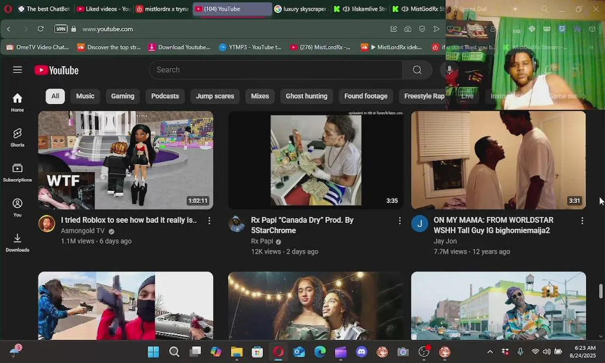The width and height of the screenshot is (605, 363).
Task: Select the Gaming filter chip
Action: (123, 96)
